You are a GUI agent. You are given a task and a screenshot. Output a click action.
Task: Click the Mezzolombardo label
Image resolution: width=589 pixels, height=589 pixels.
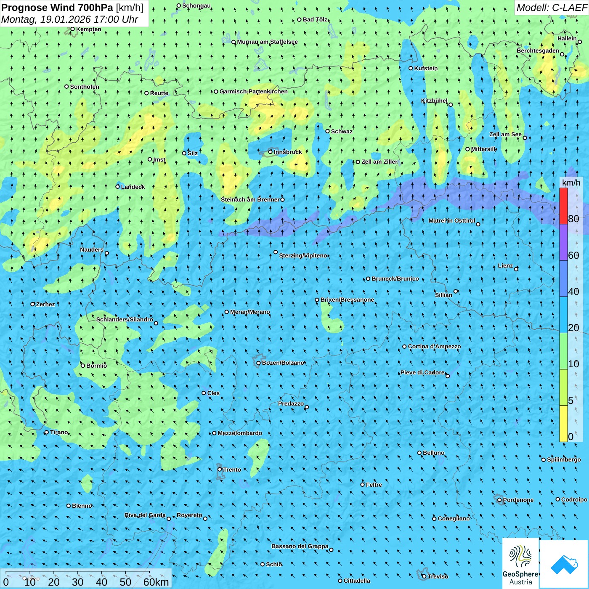tap(240, 433)
